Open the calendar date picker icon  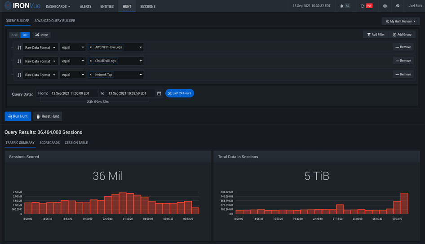click(159, 93)
